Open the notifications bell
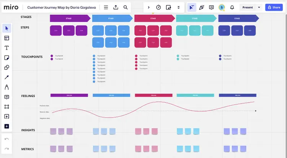The width and height of the screenshot is (287, 158). point(232,7)
